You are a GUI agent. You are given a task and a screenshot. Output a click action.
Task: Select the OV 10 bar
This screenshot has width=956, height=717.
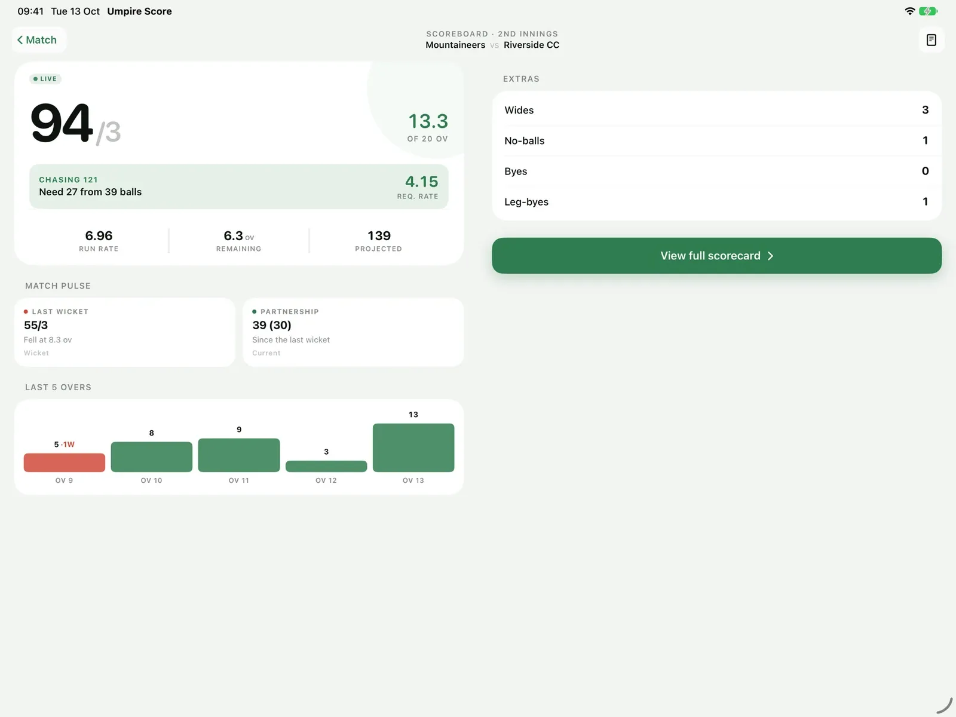coord(152,456)
